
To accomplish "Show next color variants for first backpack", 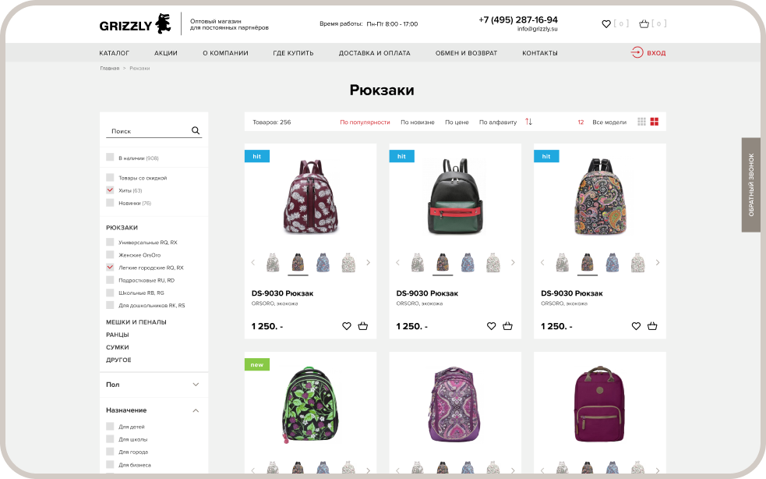I will [369, 263].
